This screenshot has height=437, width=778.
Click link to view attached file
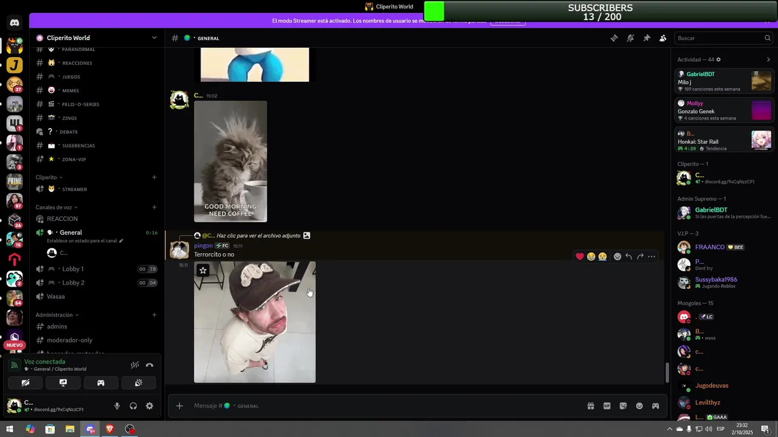(258, 235)
